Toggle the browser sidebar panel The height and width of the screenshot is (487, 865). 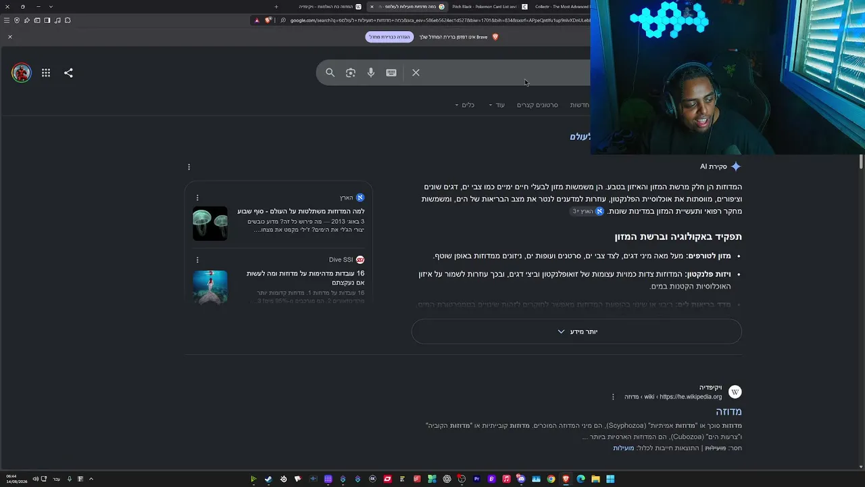(x=47, y=20)
